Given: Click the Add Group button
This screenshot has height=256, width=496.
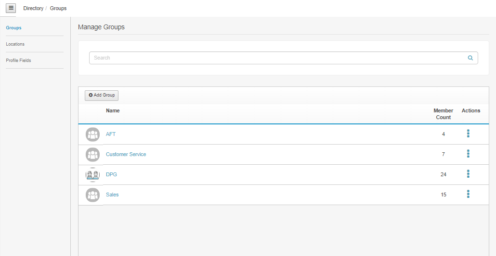Looking at the screenshot, I should click(102, 96).
